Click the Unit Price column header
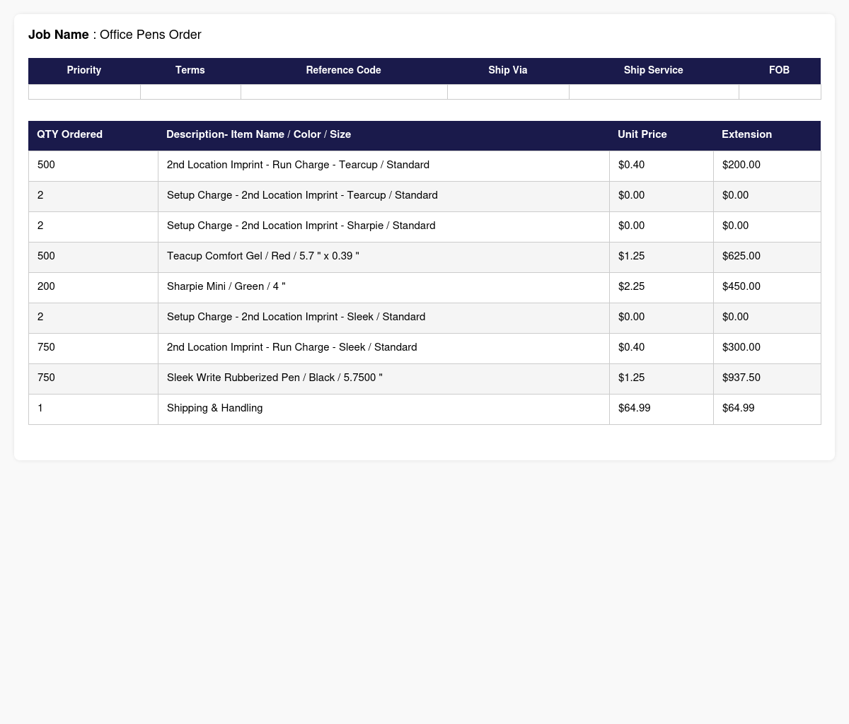This screenshot has height=724, width=849. point(662,135)
